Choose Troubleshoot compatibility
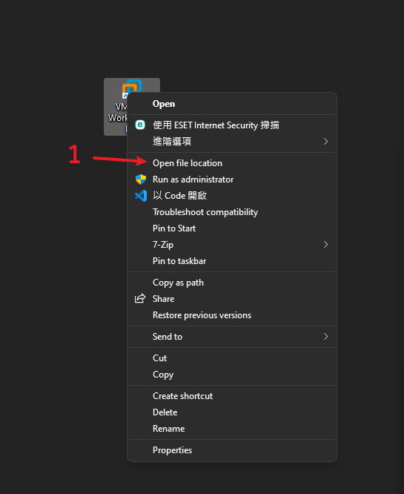This screenshot has width=404, height=494. (232, 212)
